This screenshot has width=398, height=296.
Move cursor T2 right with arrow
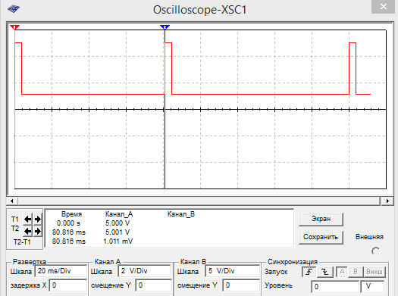pos(38,231)
